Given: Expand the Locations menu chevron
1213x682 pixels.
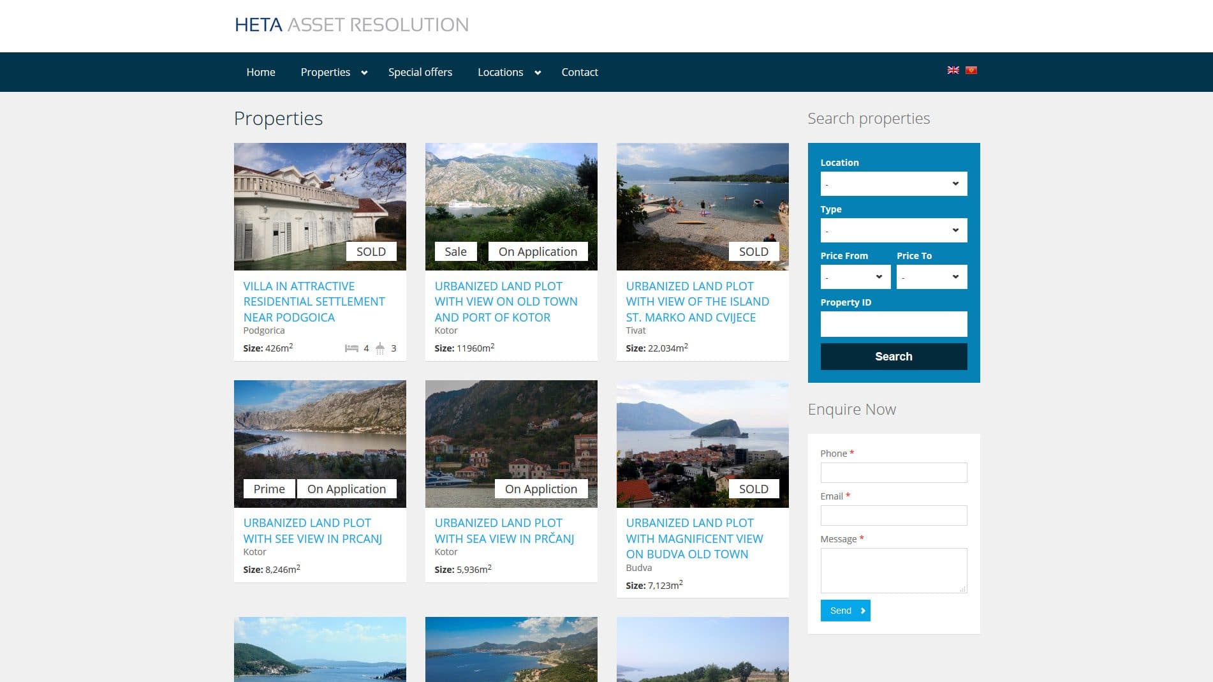Looking at the screenshot, I should (538, 73).
